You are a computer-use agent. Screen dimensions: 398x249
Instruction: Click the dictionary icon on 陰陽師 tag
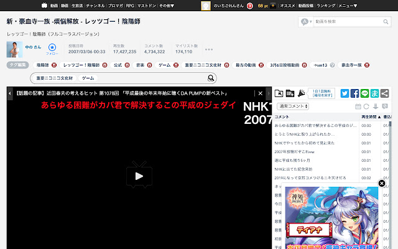[54, 65]
